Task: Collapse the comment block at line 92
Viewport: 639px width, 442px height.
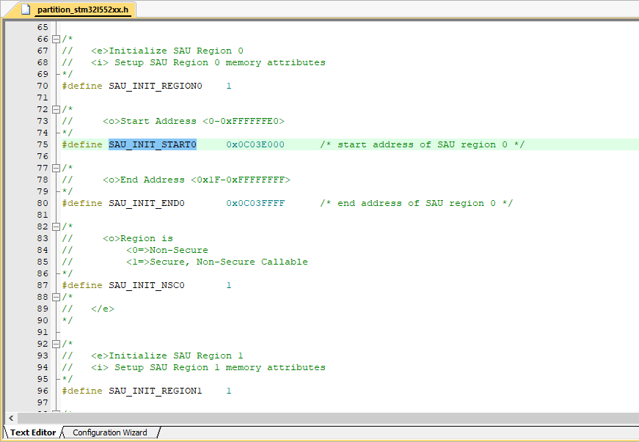Action: pos(56,344)
